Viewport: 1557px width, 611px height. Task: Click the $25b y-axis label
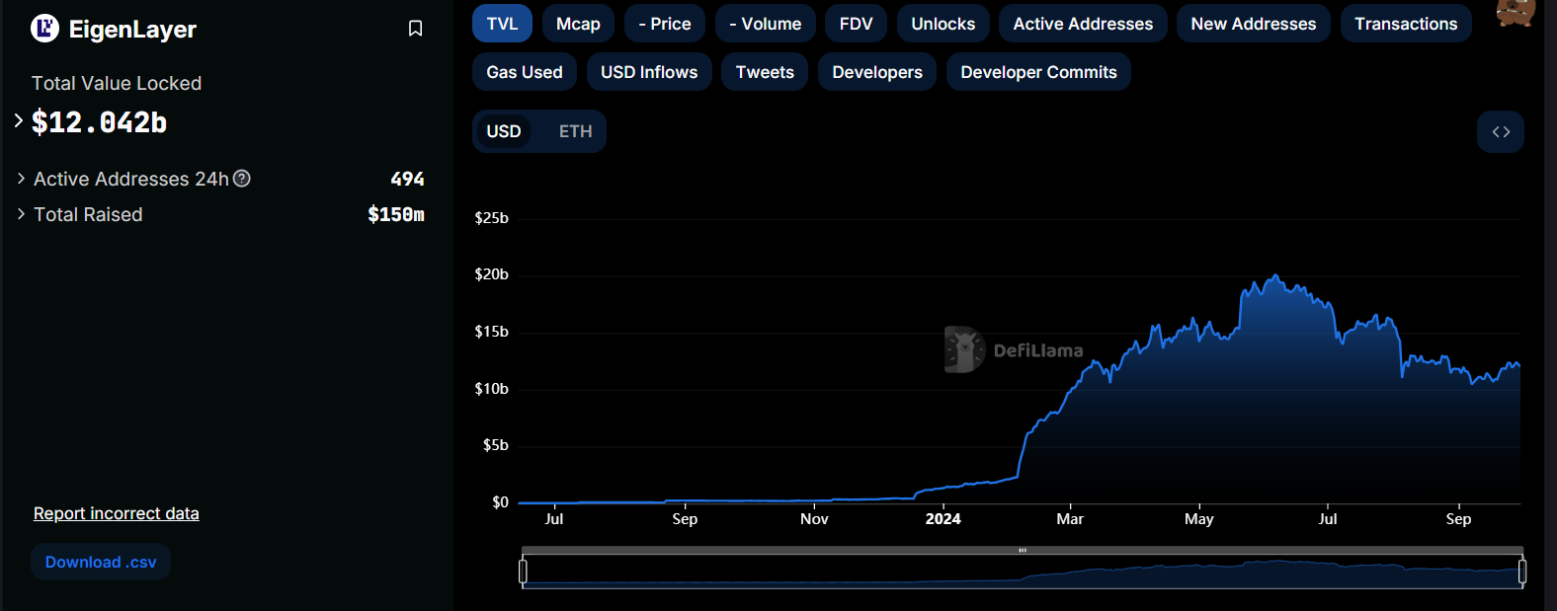(492, 218)
